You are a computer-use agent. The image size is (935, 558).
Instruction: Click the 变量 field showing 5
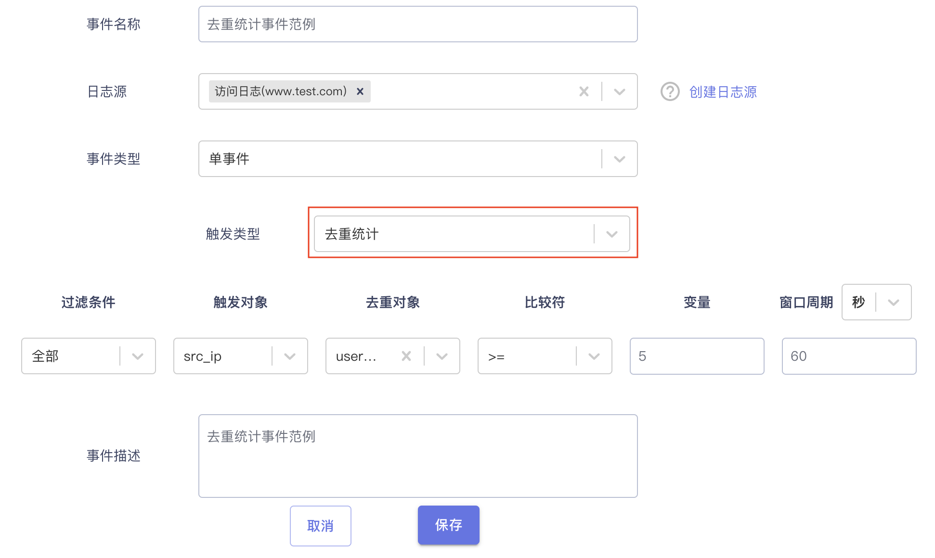[697, 356]
